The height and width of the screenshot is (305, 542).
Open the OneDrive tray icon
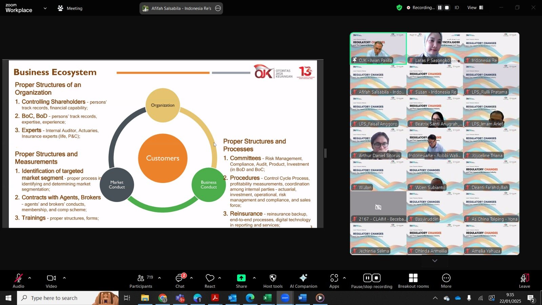pyautogui.click(x=458, y=298)
